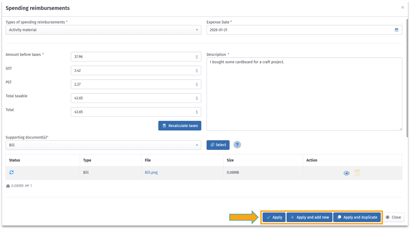Click Apply and add new

click(x=310, y=217)
